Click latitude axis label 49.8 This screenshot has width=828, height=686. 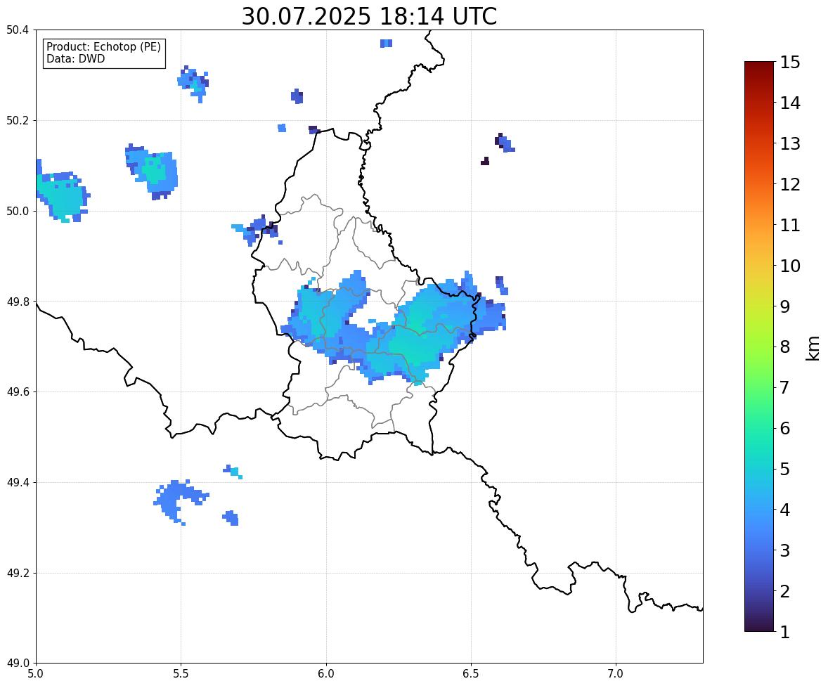(18, 302)
